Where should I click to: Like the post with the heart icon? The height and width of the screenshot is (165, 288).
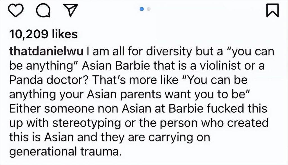click(16, 10)
